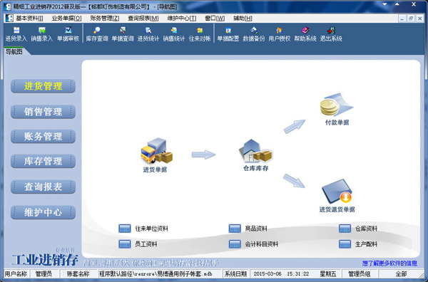Open 窗口[W] menu
The width and height of the screenshot is (428, 282).
215,19
